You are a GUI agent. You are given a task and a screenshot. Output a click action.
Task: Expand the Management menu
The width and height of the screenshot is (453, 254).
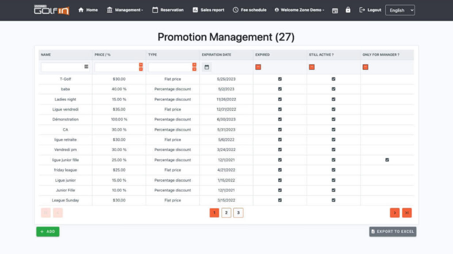tap(125, 10)
